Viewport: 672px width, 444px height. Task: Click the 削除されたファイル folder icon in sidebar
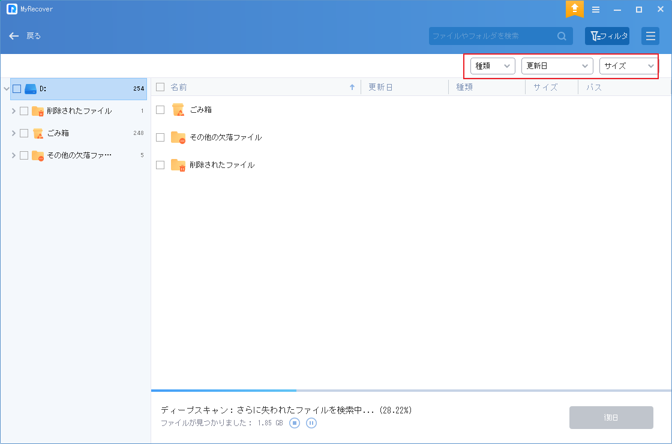tap(38, 111)
